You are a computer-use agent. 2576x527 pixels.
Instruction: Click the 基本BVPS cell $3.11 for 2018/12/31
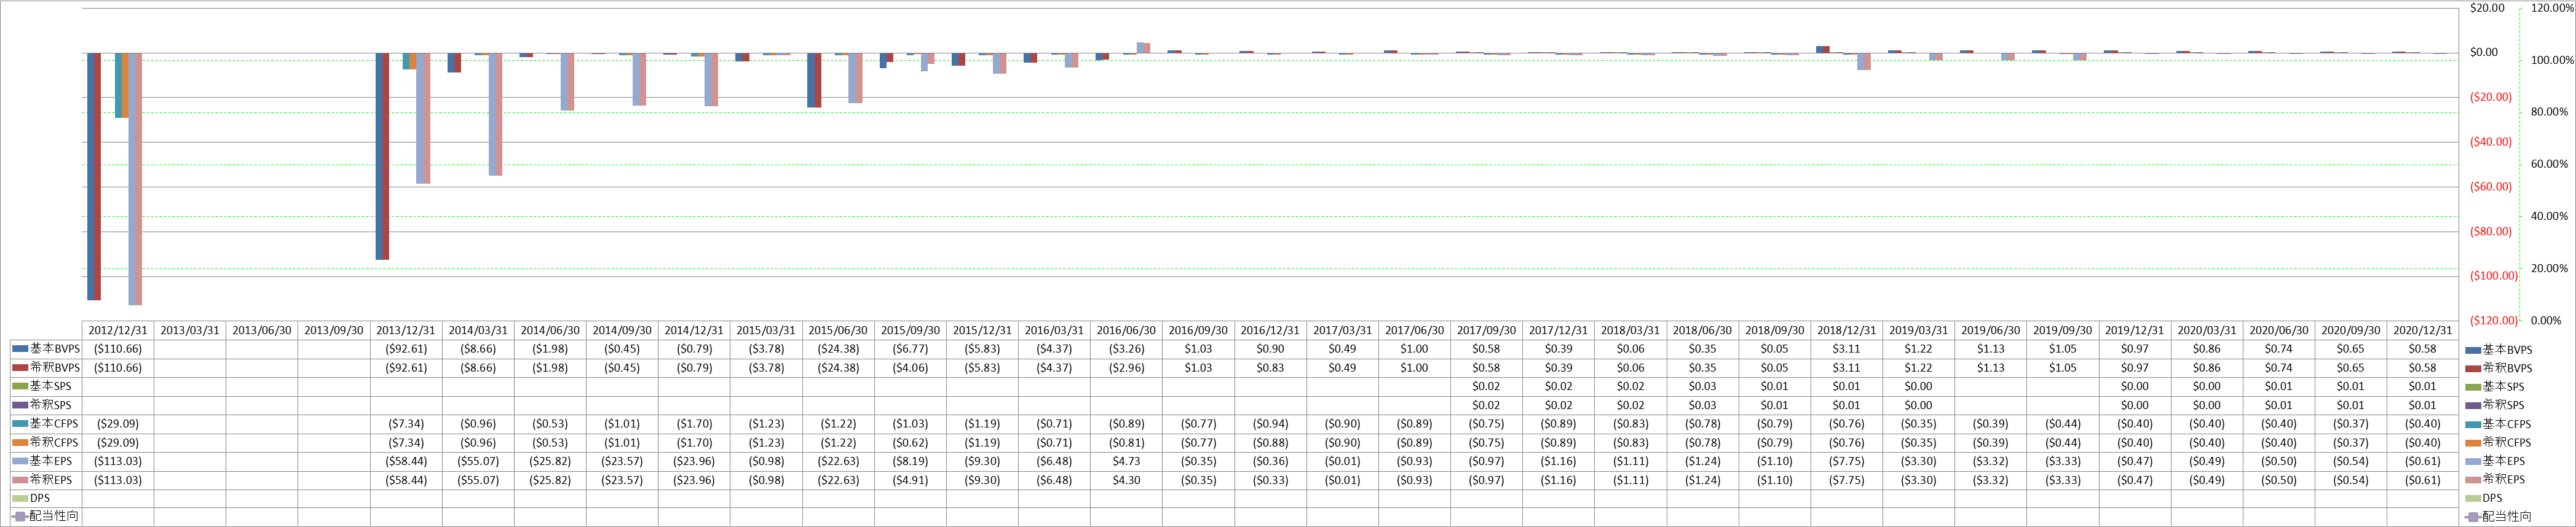point(1846,349)
